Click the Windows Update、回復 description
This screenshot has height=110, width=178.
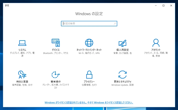click(123, 85)
